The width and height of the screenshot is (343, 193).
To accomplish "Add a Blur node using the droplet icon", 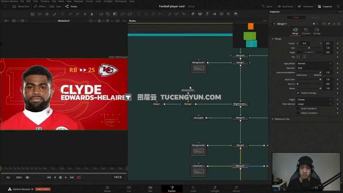I will (92, 14).
